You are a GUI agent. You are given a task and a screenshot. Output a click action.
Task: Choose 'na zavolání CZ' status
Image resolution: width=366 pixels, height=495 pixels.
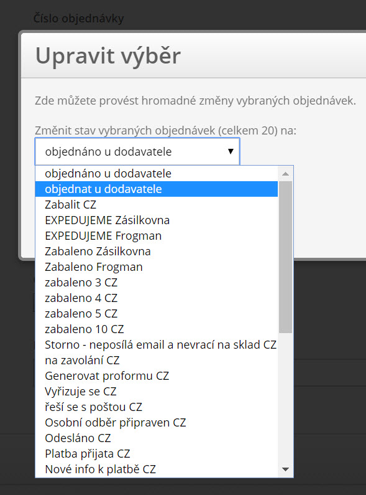[x=157, y=361]
